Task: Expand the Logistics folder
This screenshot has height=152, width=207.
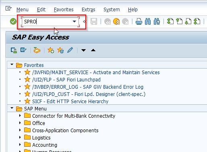Action: (20, 137)
